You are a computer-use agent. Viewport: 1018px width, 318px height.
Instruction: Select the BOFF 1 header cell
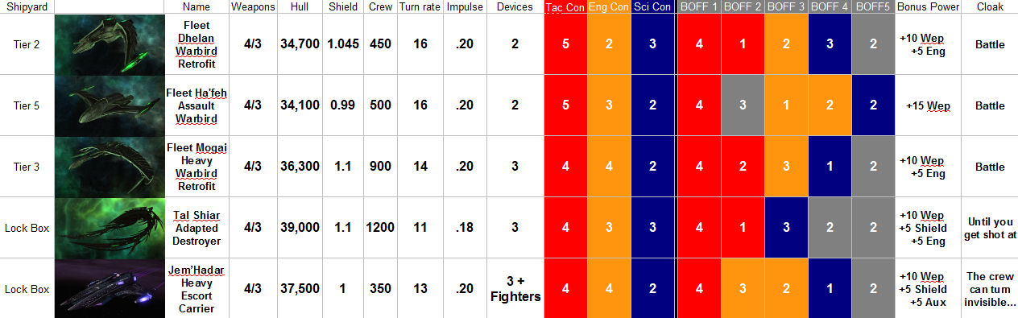699,7
